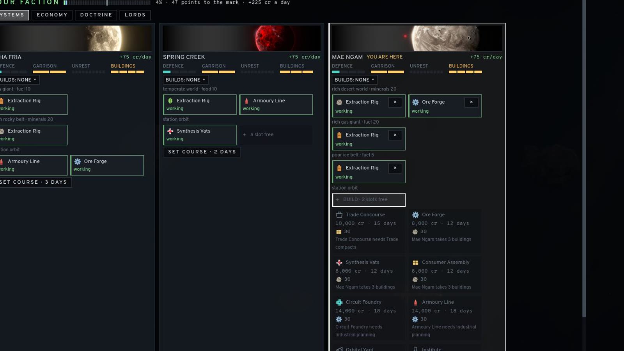Click the Synthesis Vats cross icon in build list
The height and width of the screenshot is (351, 624).
(x=339, y=262)
